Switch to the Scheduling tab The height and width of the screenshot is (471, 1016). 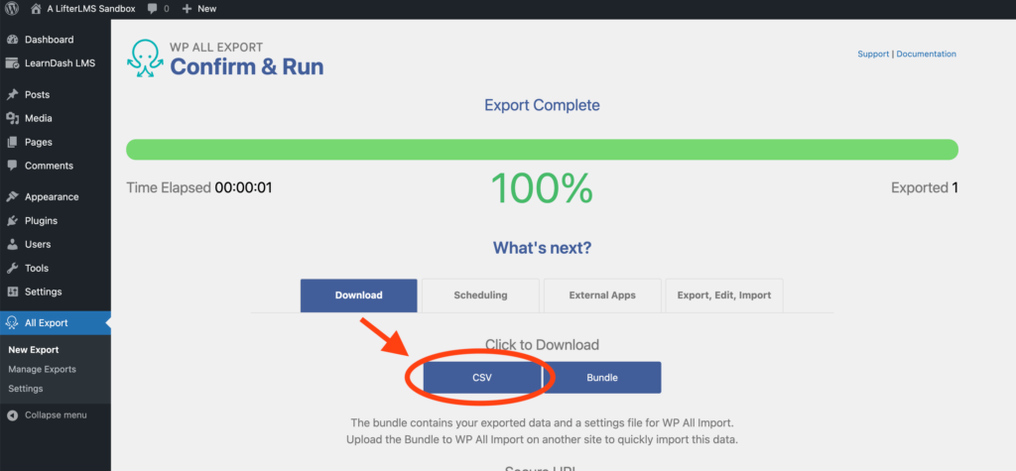480,295
